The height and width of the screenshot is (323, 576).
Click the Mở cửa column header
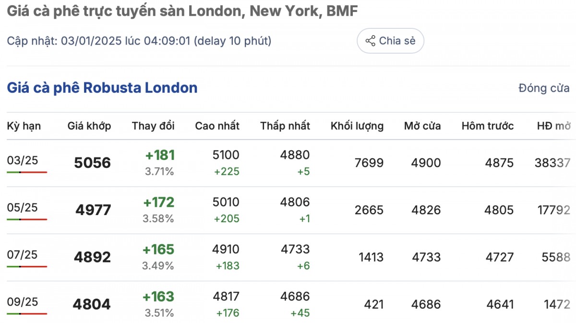pos(422,126)
